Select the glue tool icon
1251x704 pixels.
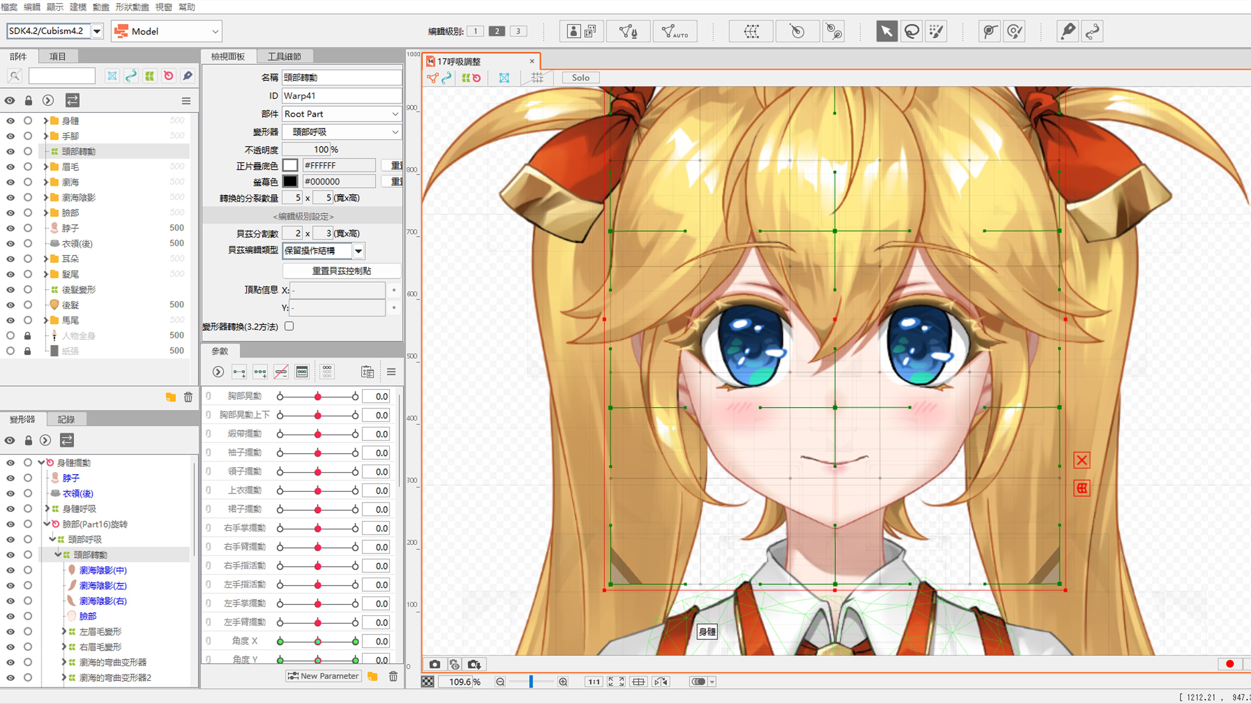(1068, 32)
